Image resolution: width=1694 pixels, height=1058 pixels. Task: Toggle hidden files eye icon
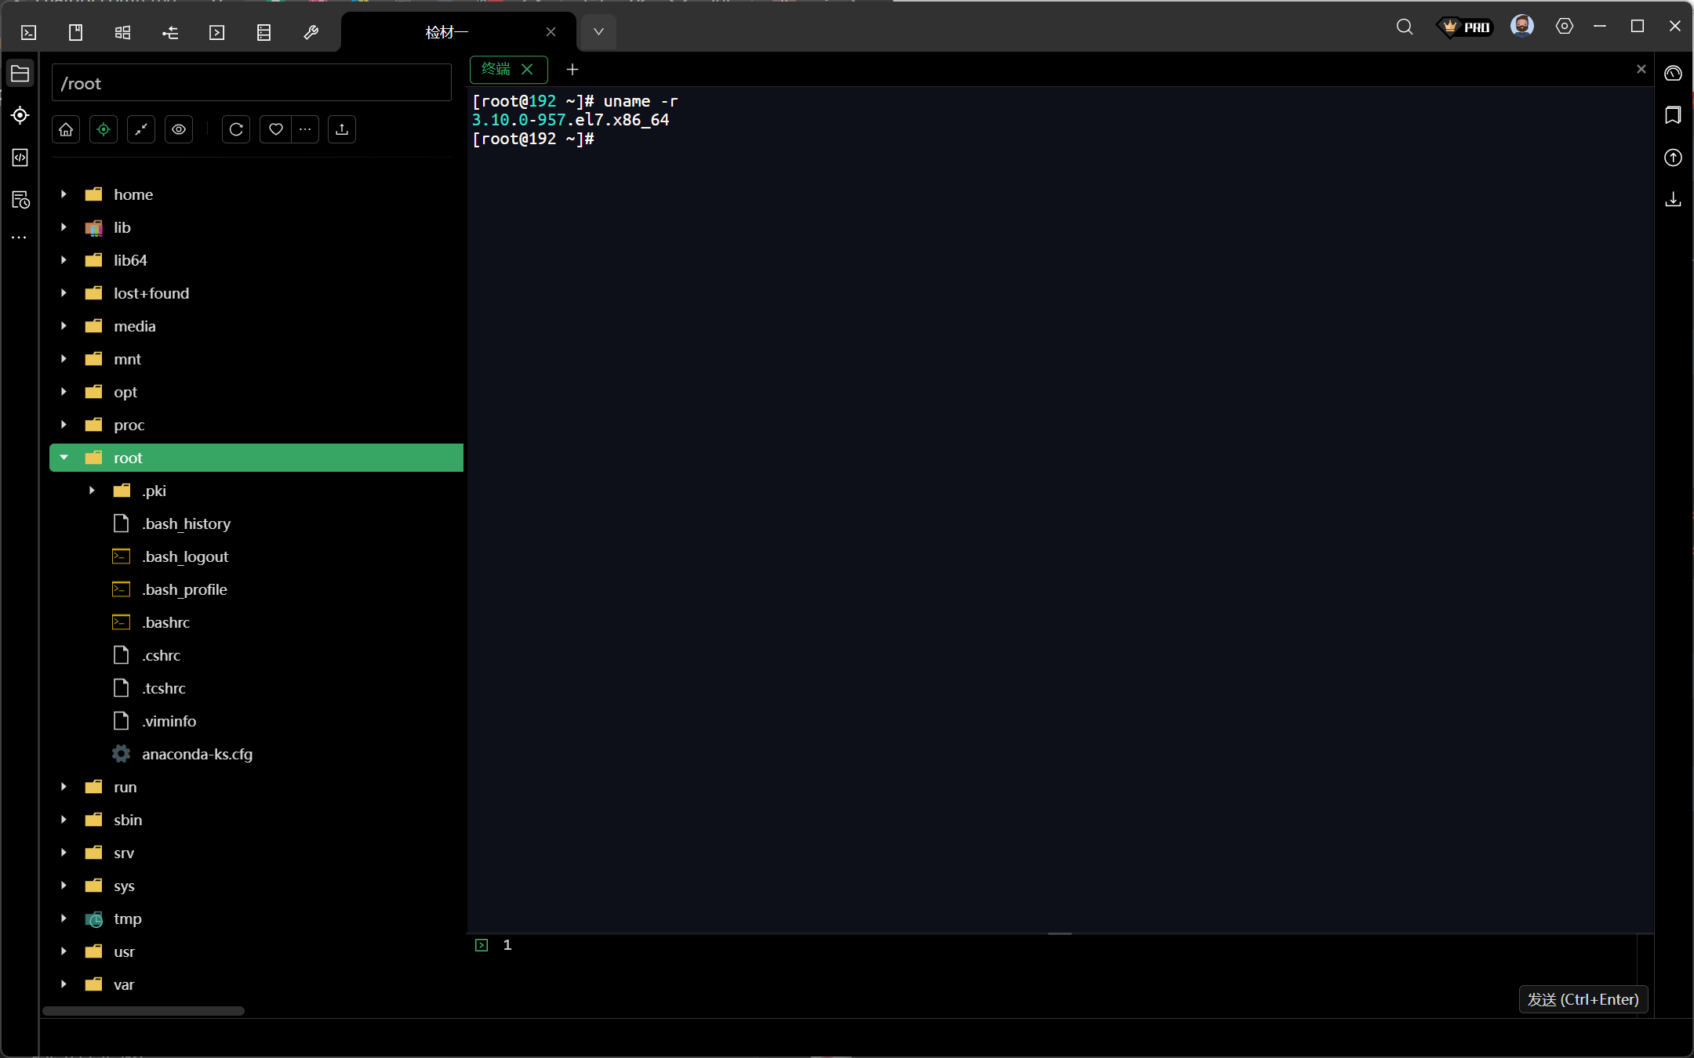[x=179, y=129]
